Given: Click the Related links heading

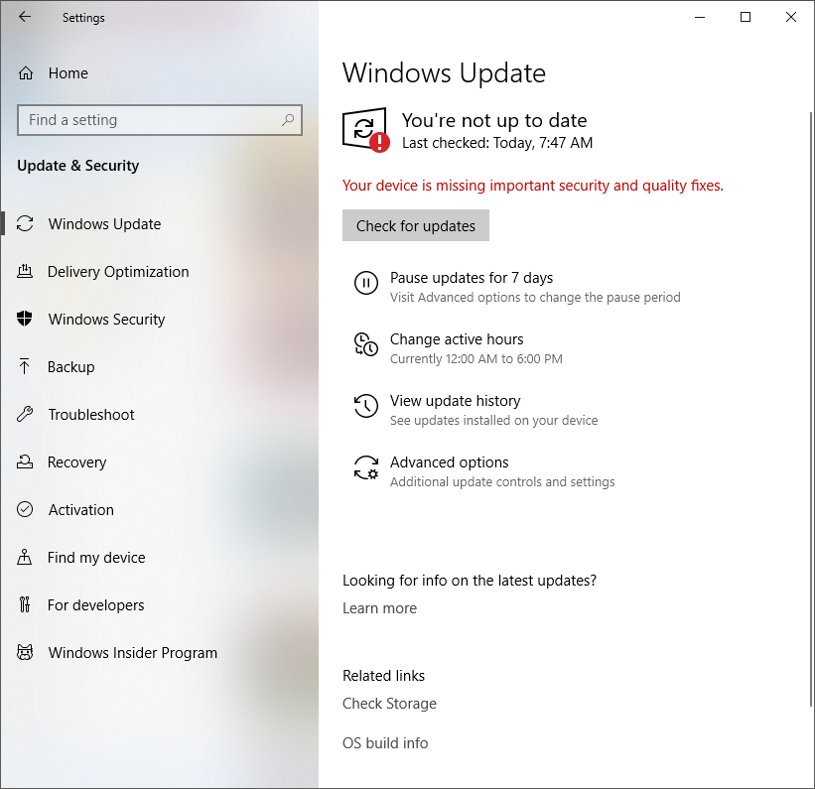Looking at the screenshot, I should [x=383, y=676].
